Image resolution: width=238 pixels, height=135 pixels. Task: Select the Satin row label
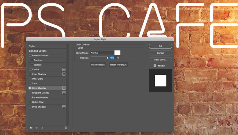[35, 83]
